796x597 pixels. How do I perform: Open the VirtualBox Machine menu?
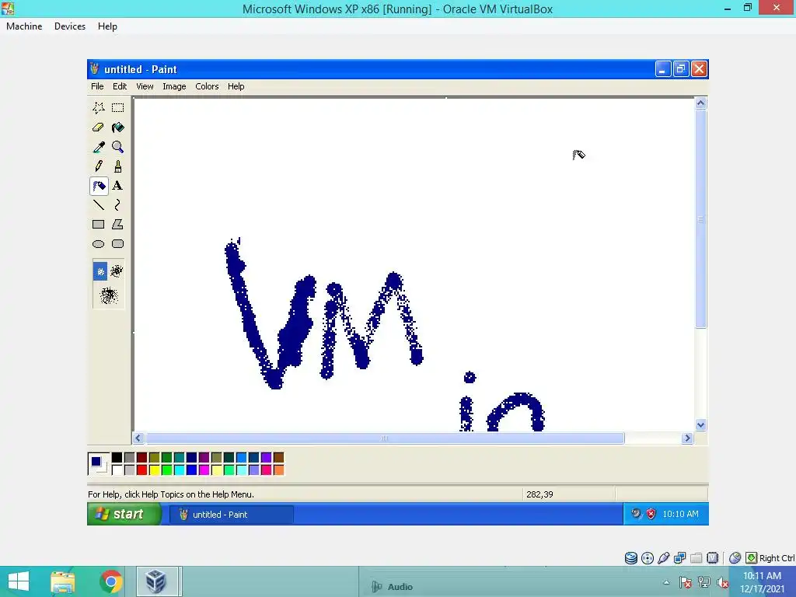(x=24, y=26)
